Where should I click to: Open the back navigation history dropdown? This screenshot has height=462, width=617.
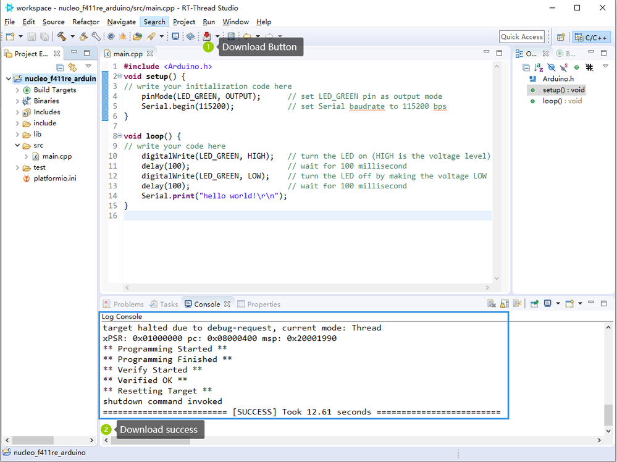point(258,36)
